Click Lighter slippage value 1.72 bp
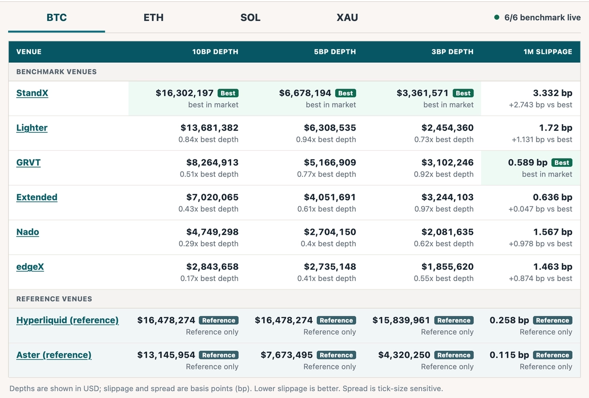This screenshot has width=589, height=398. click(x=556, y=128)
